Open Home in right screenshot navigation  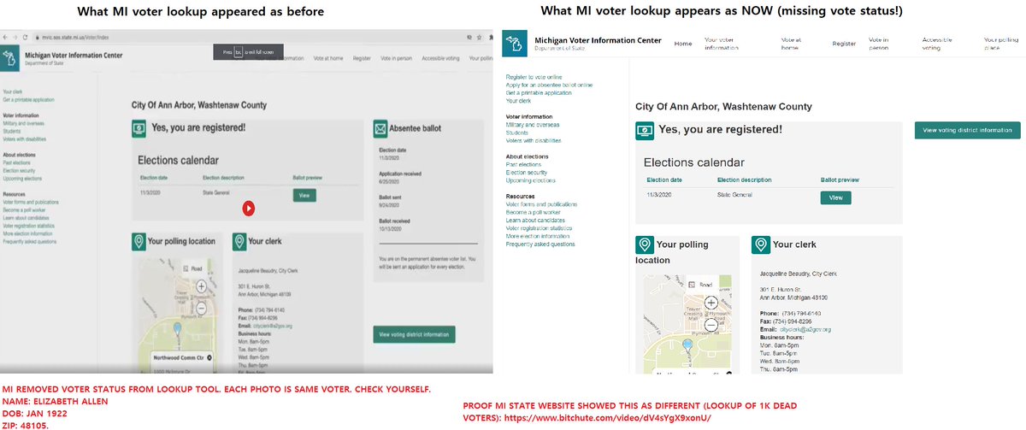coord(683,44)
